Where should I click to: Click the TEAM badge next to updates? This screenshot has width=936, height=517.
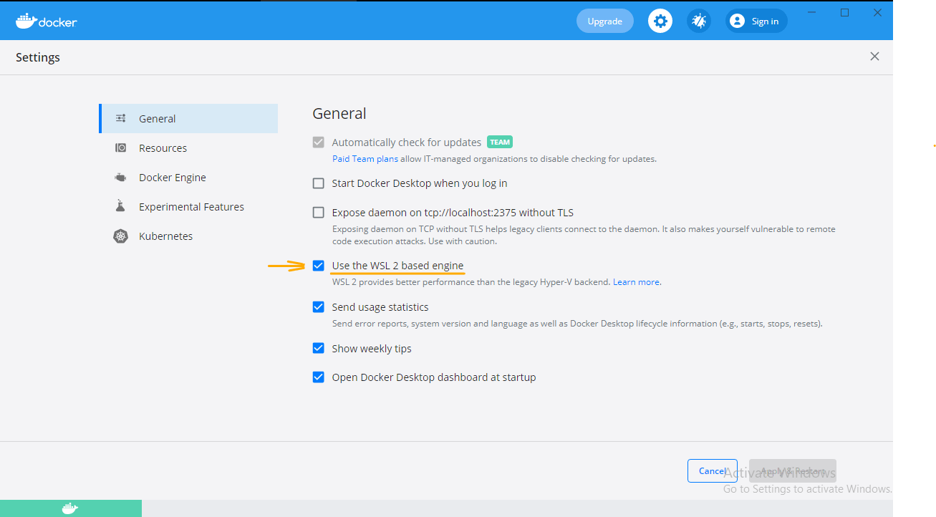(x=500, y=142)
